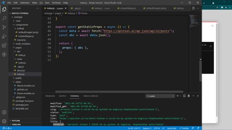Show the DEBUG CONSOLE panel tab
This screenshot has width=232, height=130.
pos(91,96)
